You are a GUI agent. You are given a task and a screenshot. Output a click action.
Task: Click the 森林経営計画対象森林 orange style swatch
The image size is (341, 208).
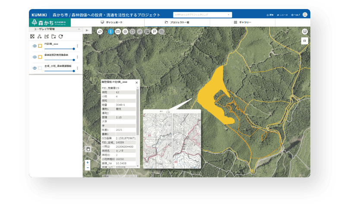tap(40, 57)
